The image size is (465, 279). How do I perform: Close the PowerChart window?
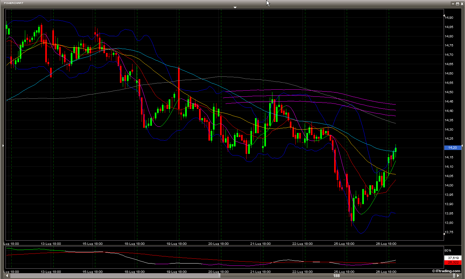[462, 4]
